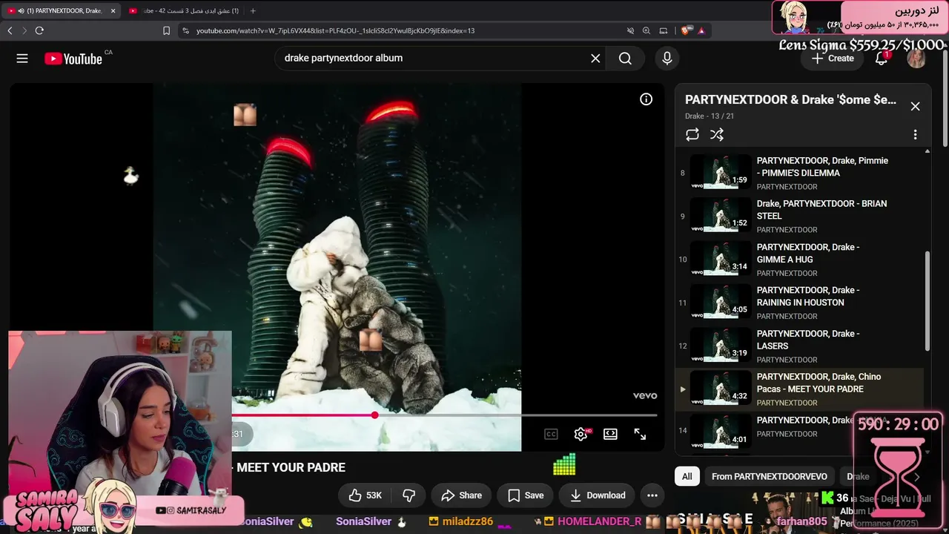Open the Create menu
949x534 pixels.
tap(833, 59)
